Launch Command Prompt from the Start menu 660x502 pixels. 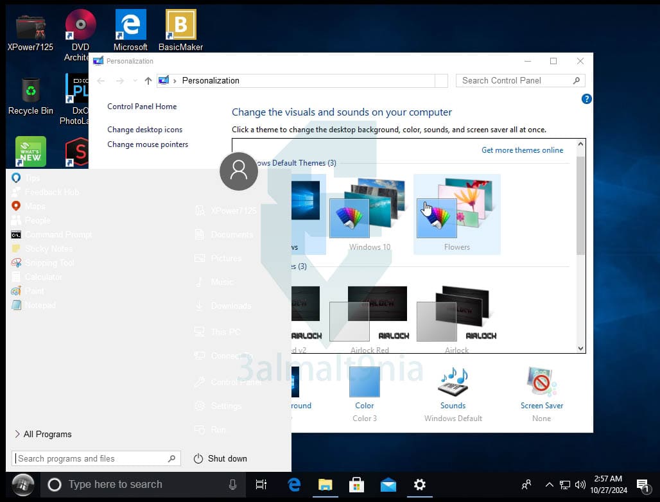click(x=51, y=234)
